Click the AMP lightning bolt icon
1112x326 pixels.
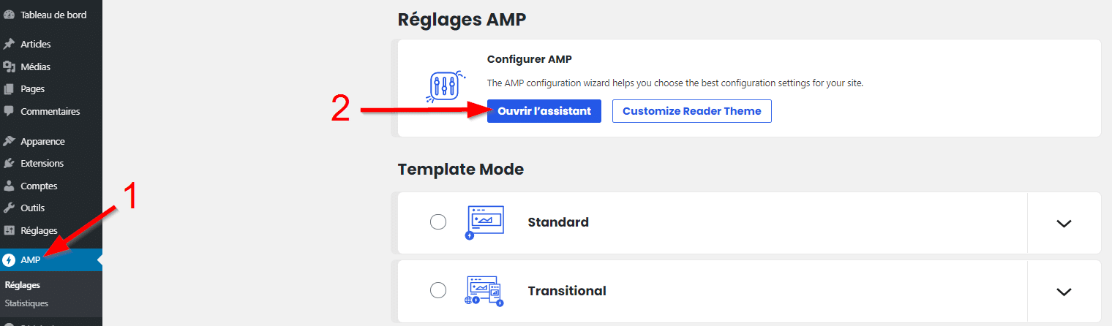(x=9, y=260)
